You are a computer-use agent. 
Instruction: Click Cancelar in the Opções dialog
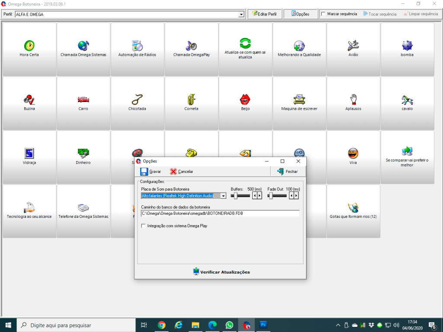181,172
